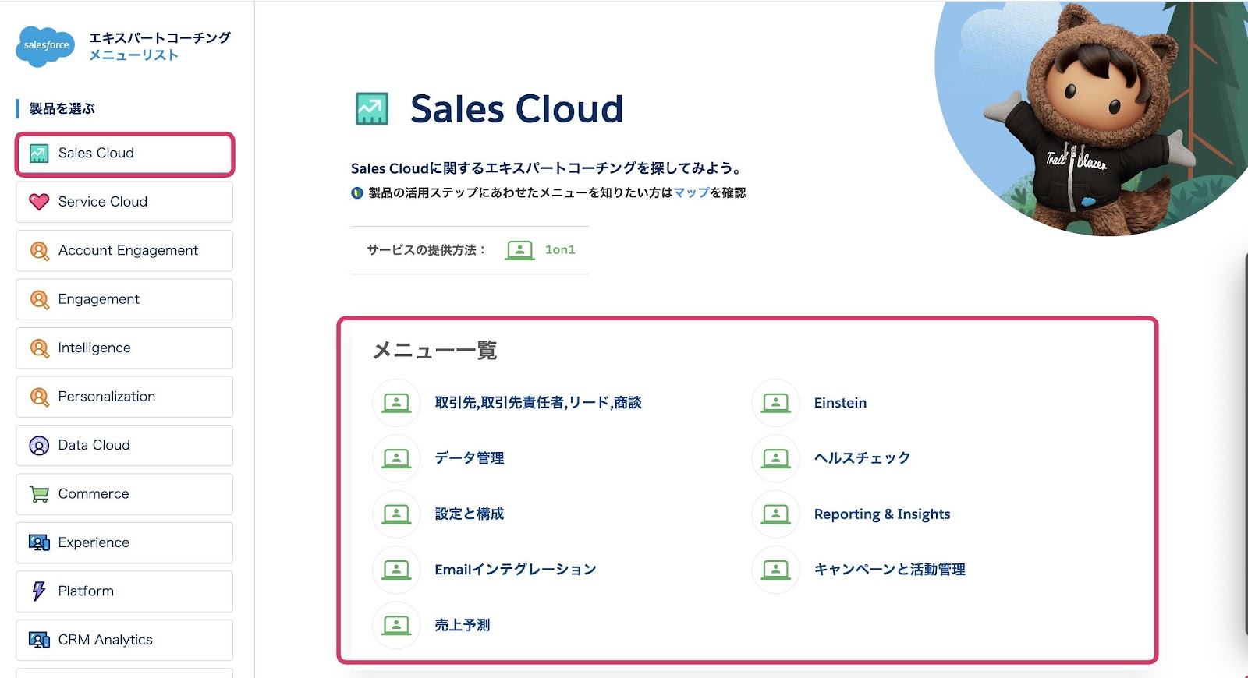Click the サービスの提供方法 label
Viewport: 1248px width, 678px height.
click(427, 250)
